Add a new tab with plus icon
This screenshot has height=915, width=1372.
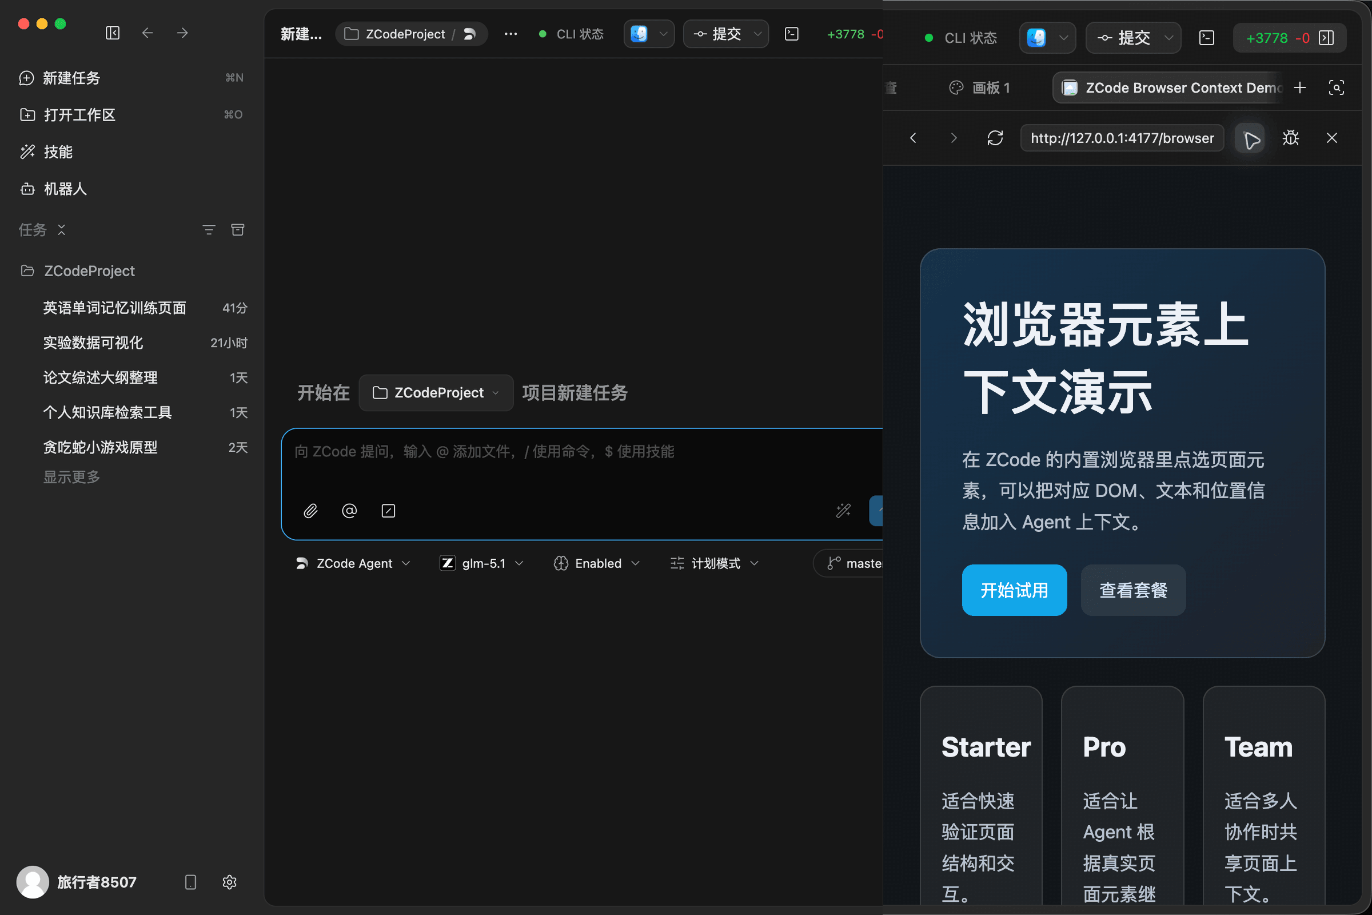[x=1299, y=87]
